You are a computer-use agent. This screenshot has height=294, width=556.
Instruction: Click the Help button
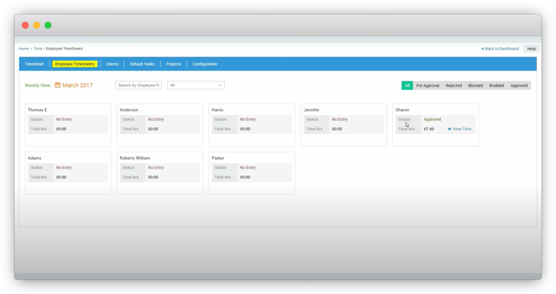pos(531,48)
